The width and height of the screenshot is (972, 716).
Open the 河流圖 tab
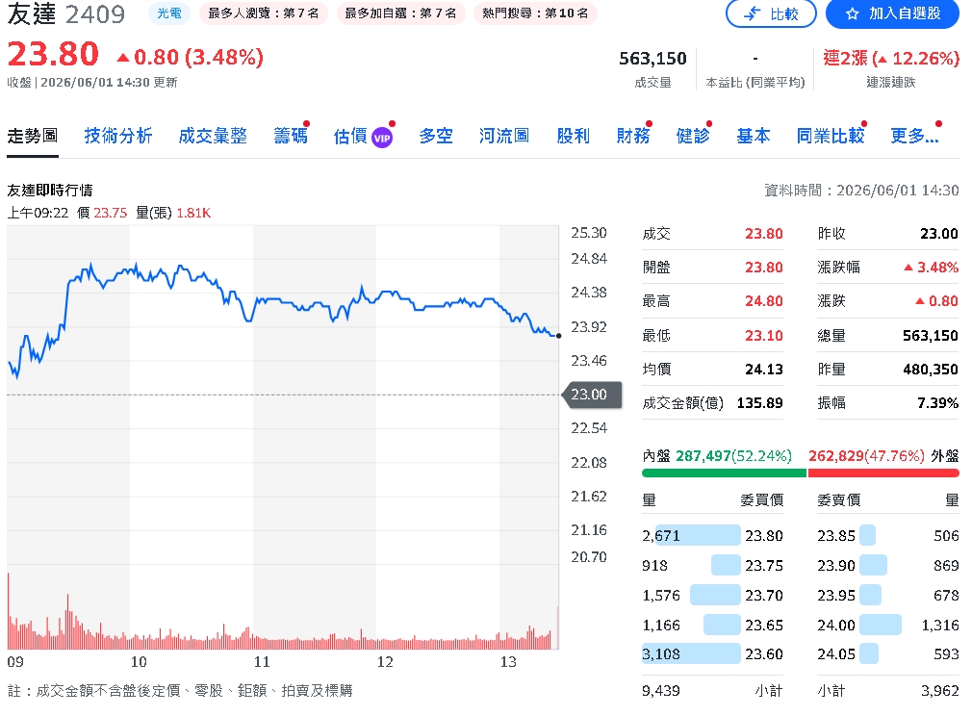pos(504,136)
